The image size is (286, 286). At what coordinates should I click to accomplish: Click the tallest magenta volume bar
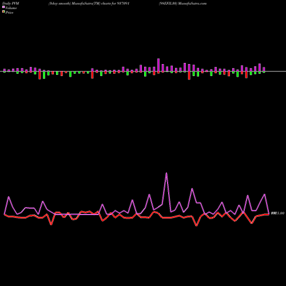158,65
